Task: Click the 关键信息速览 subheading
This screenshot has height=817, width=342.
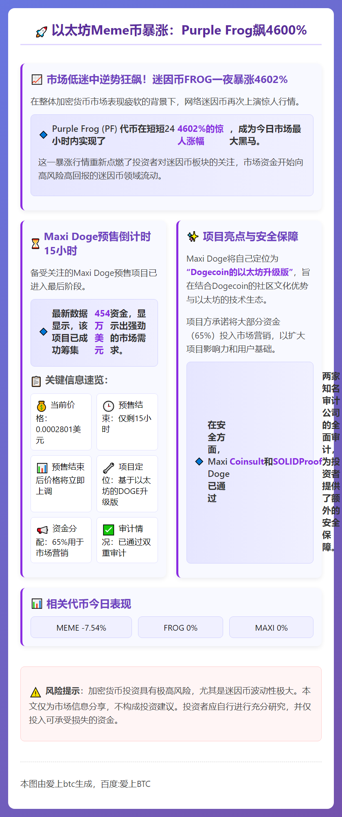Action: coord(77,380)
